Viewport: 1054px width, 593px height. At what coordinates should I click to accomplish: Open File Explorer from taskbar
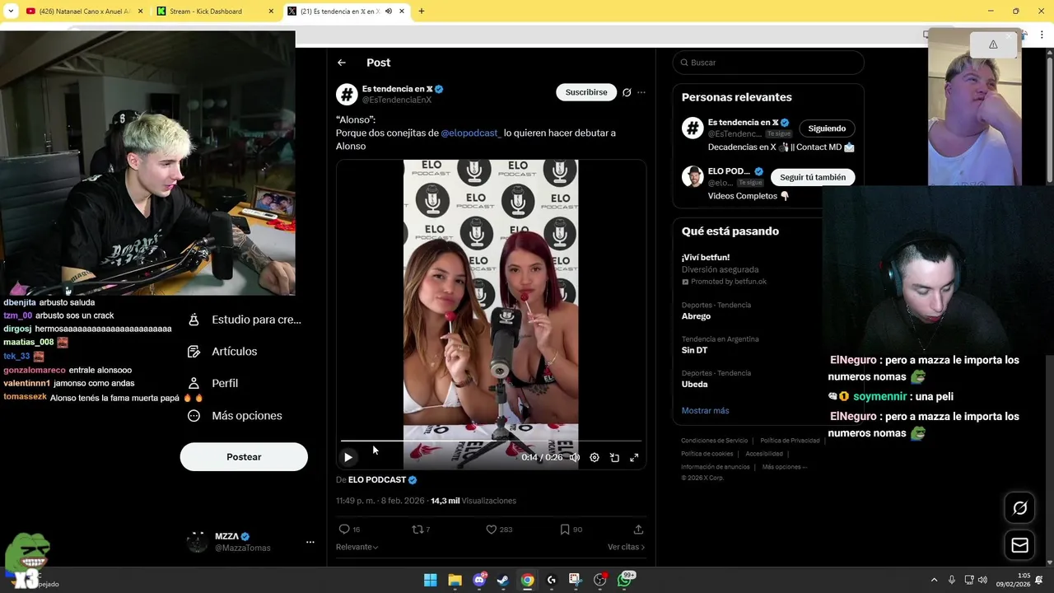click(x=455, y=581)
